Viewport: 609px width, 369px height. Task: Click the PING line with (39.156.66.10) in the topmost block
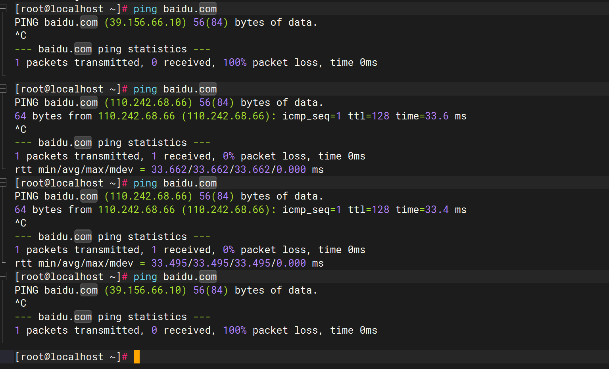coord(166,22)
